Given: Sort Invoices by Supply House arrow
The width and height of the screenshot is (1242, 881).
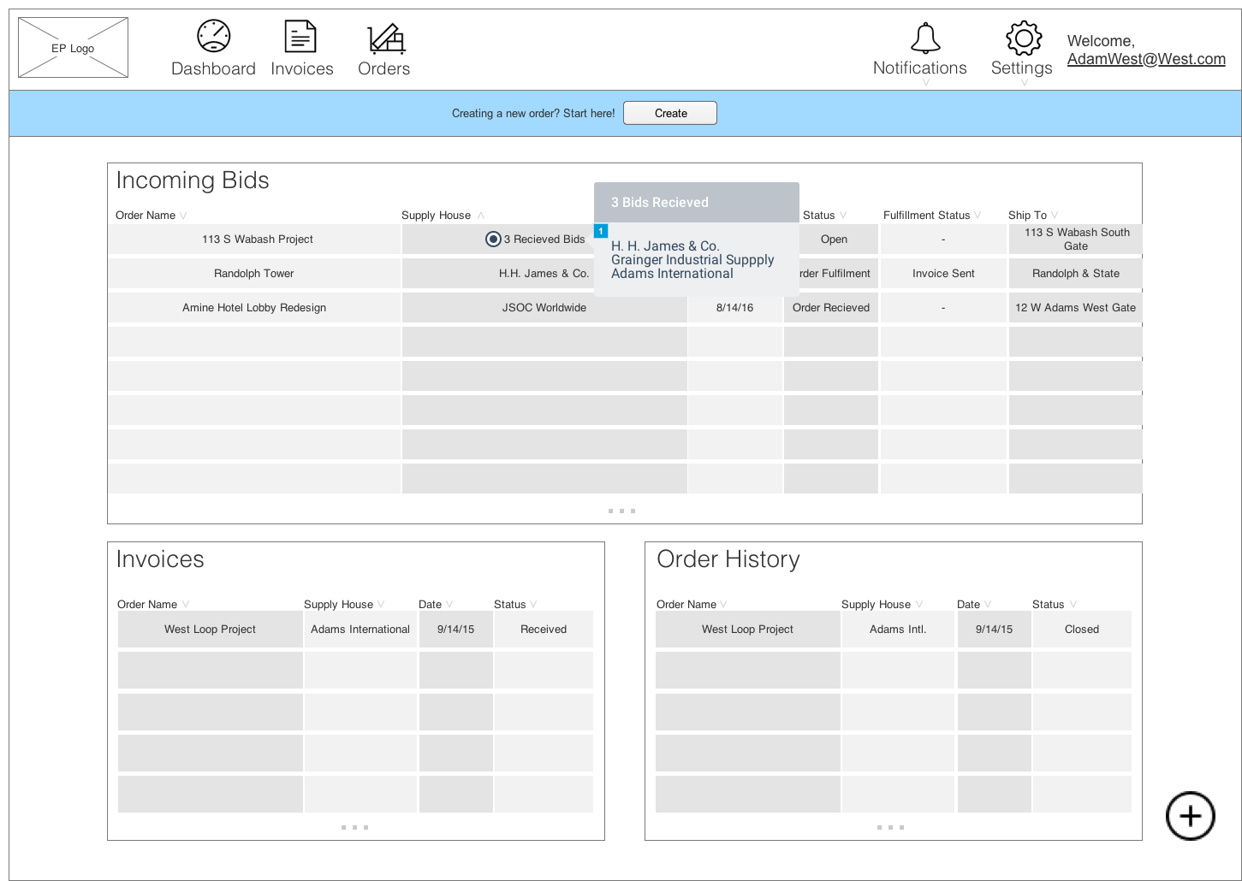Looking at the screenshot, I should pyautogui.click(x=381, y=605).
